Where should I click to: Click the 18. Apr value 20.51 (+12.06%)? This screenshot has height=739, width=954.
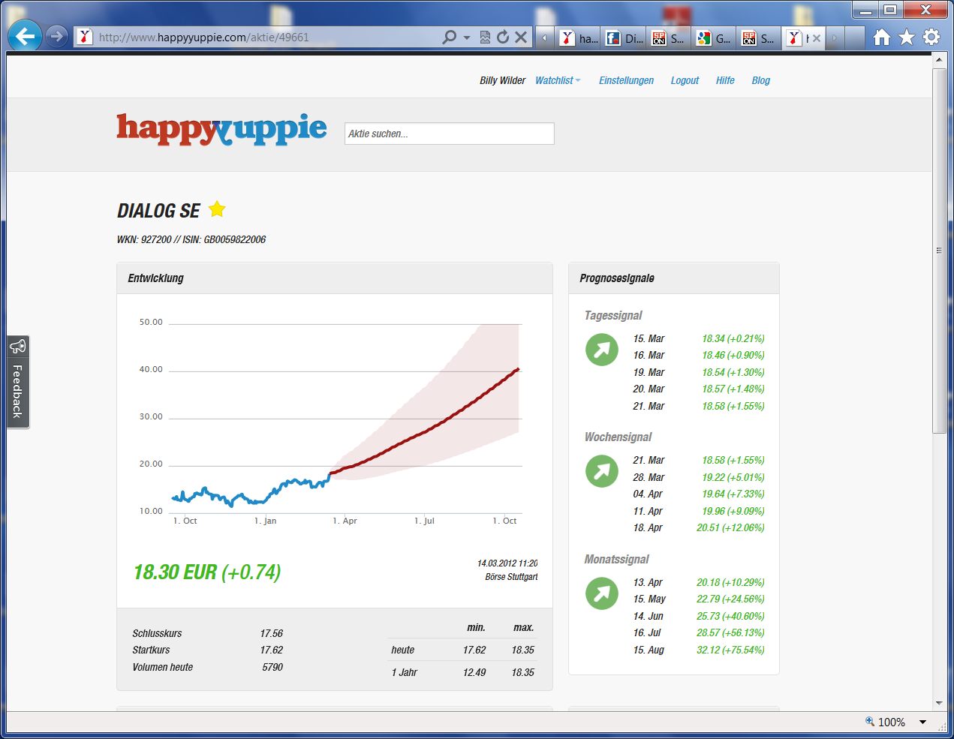[x=730, y=527]
